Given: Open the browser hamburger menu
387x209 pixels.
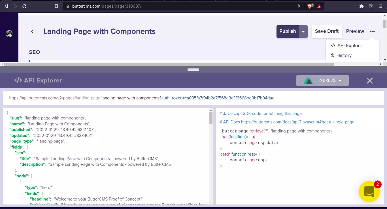Looking at the screenshot, I should tap(381, 6).
